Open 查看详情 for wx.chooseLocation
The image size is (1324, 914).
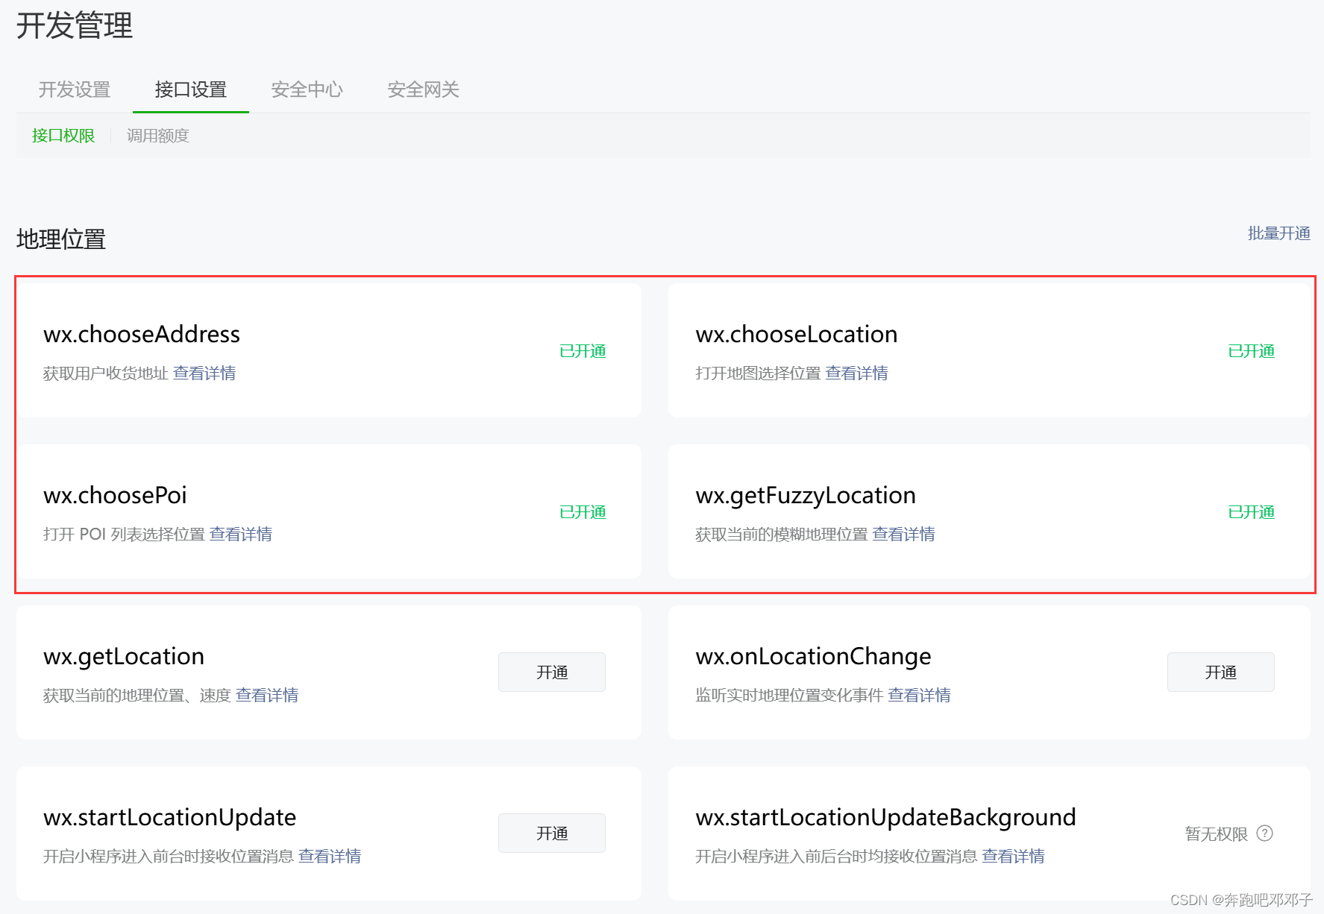click(856, 373)
